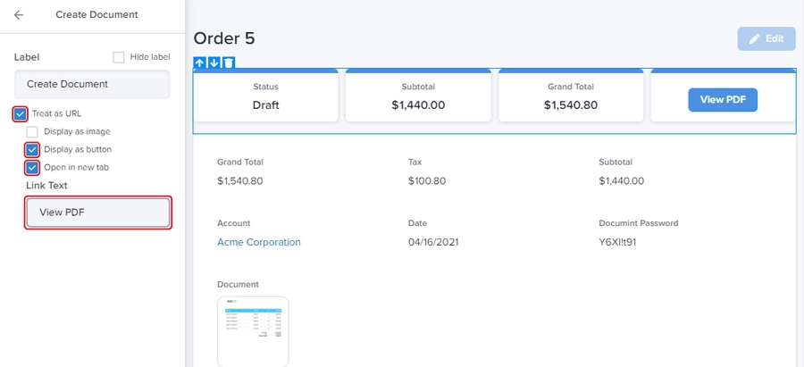Screen dimensions: 804x367
Task: Move the section up with arrow icon
Action: (200, 63)
